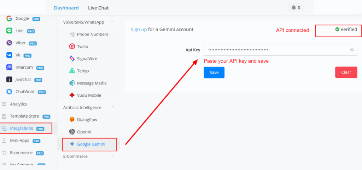Open Google Gemini integration settings
362x170 pixels.
point(91,144)
